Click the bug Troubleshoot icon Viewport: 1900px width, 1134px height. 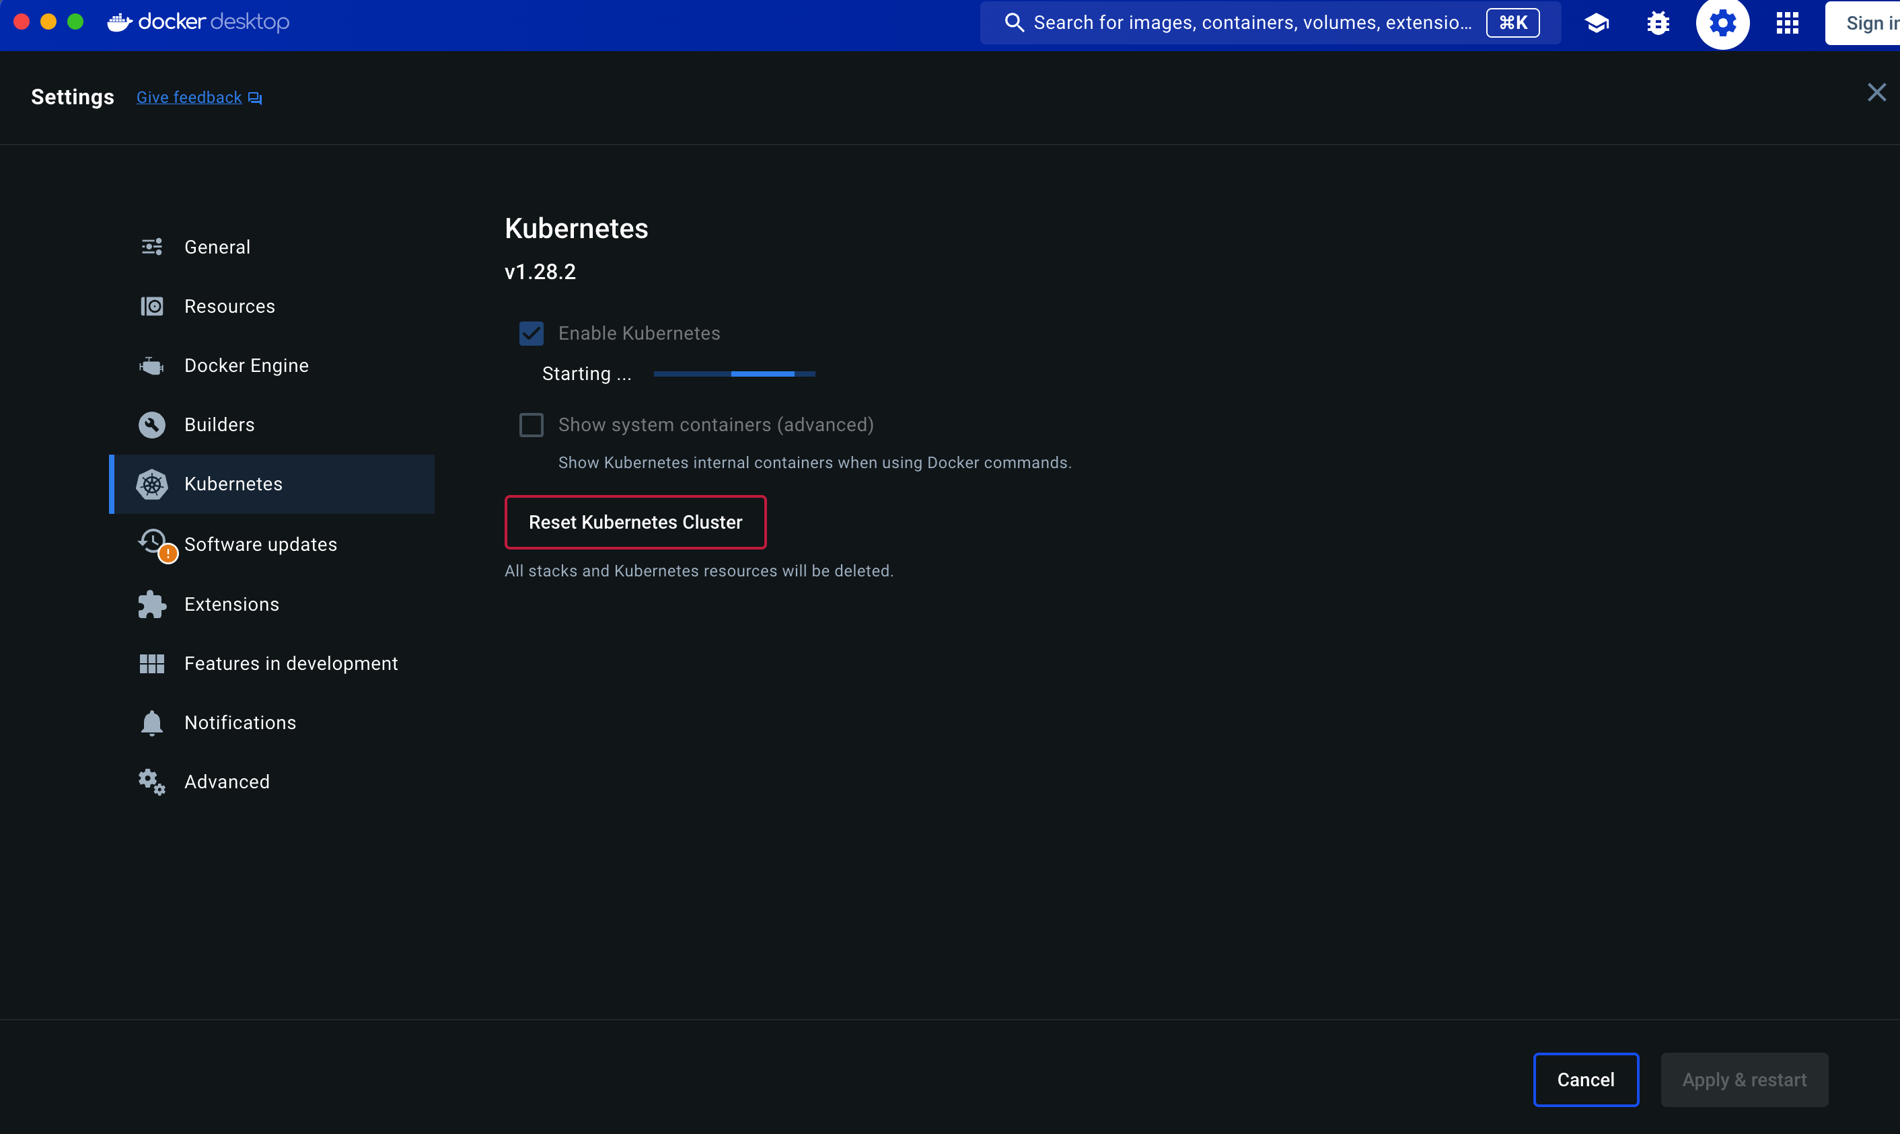1658,23
